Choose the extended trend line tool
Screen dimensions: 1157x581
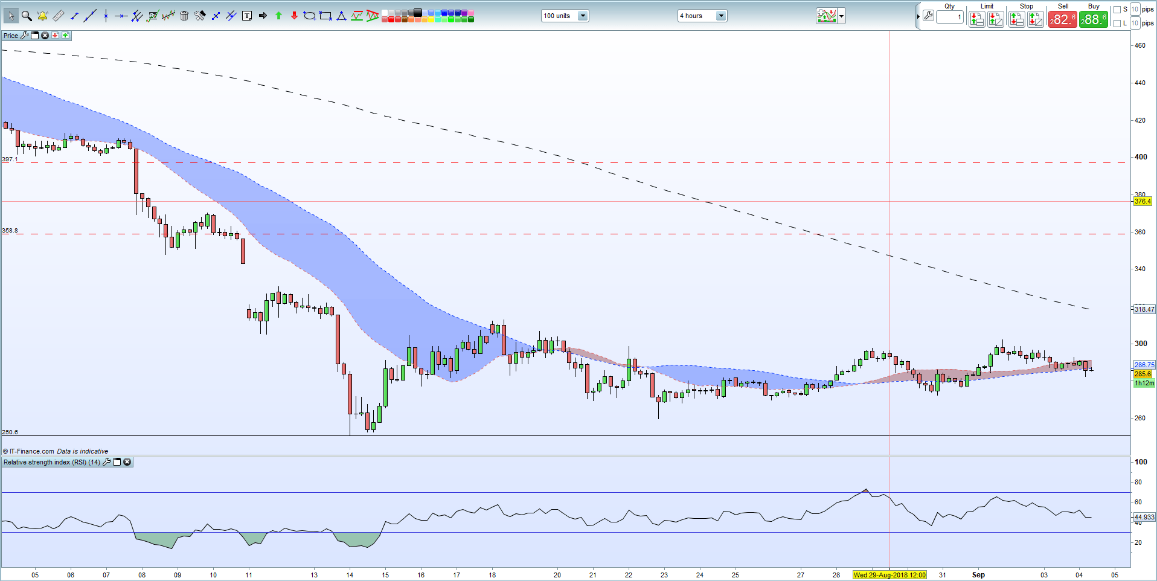click(90, 16)
